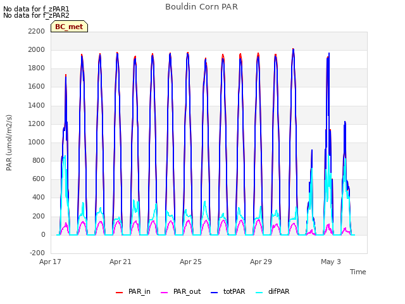Click the cyan difPAR legend swatch
405x304 pixels.
click(x=259, y=293)
